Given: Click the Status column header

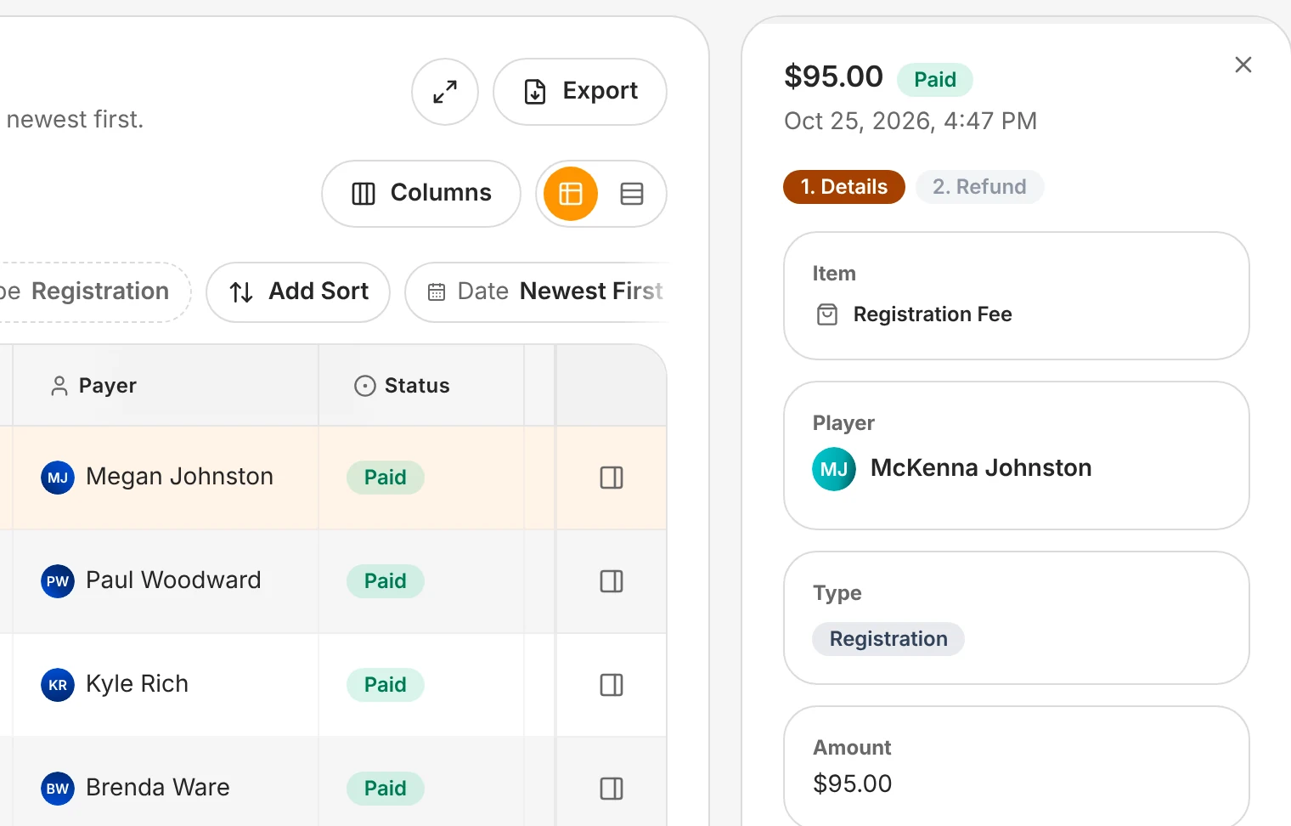Looking at the screenshot, I should 421,386.
